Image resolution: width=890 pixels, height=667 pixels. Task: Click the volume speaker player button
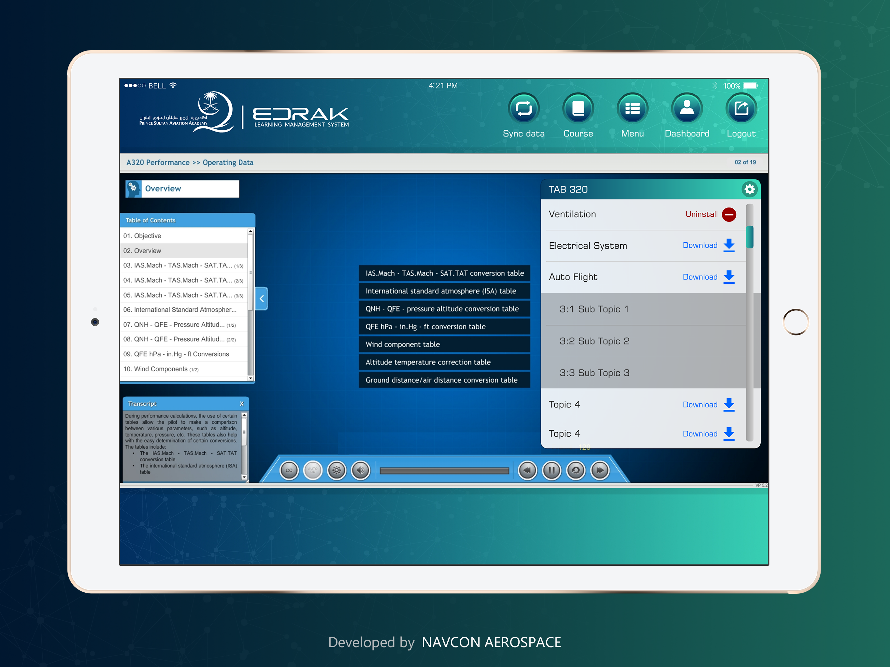361,470
